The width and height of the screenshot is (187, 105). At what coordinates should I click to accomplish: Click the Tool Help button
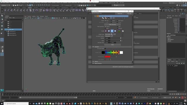(129, 14)
